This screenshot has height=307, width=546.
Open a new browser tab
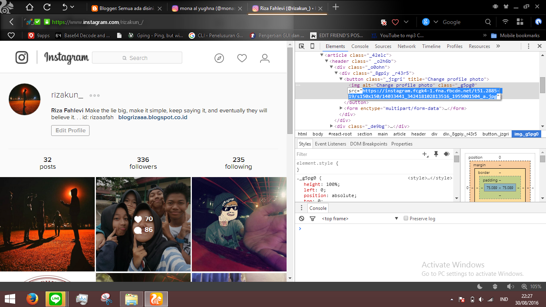336,7
